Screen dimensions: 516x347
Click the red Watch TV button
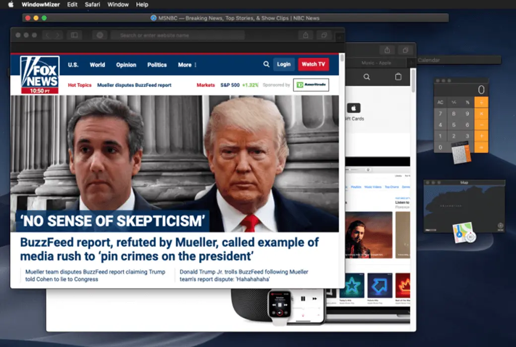pyautogui.click(x=313, y=64)
